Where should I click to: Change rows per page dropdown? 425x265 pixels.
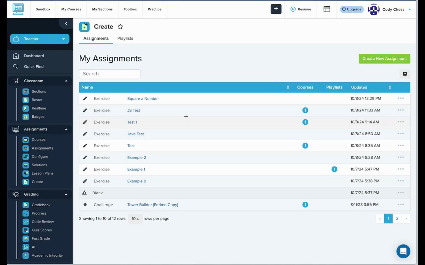click(x=135, y=219)
